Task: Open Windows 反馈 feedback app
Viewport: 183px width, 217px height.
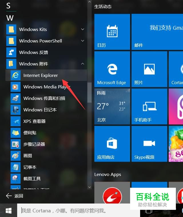Action: click(x=46, y=52)
